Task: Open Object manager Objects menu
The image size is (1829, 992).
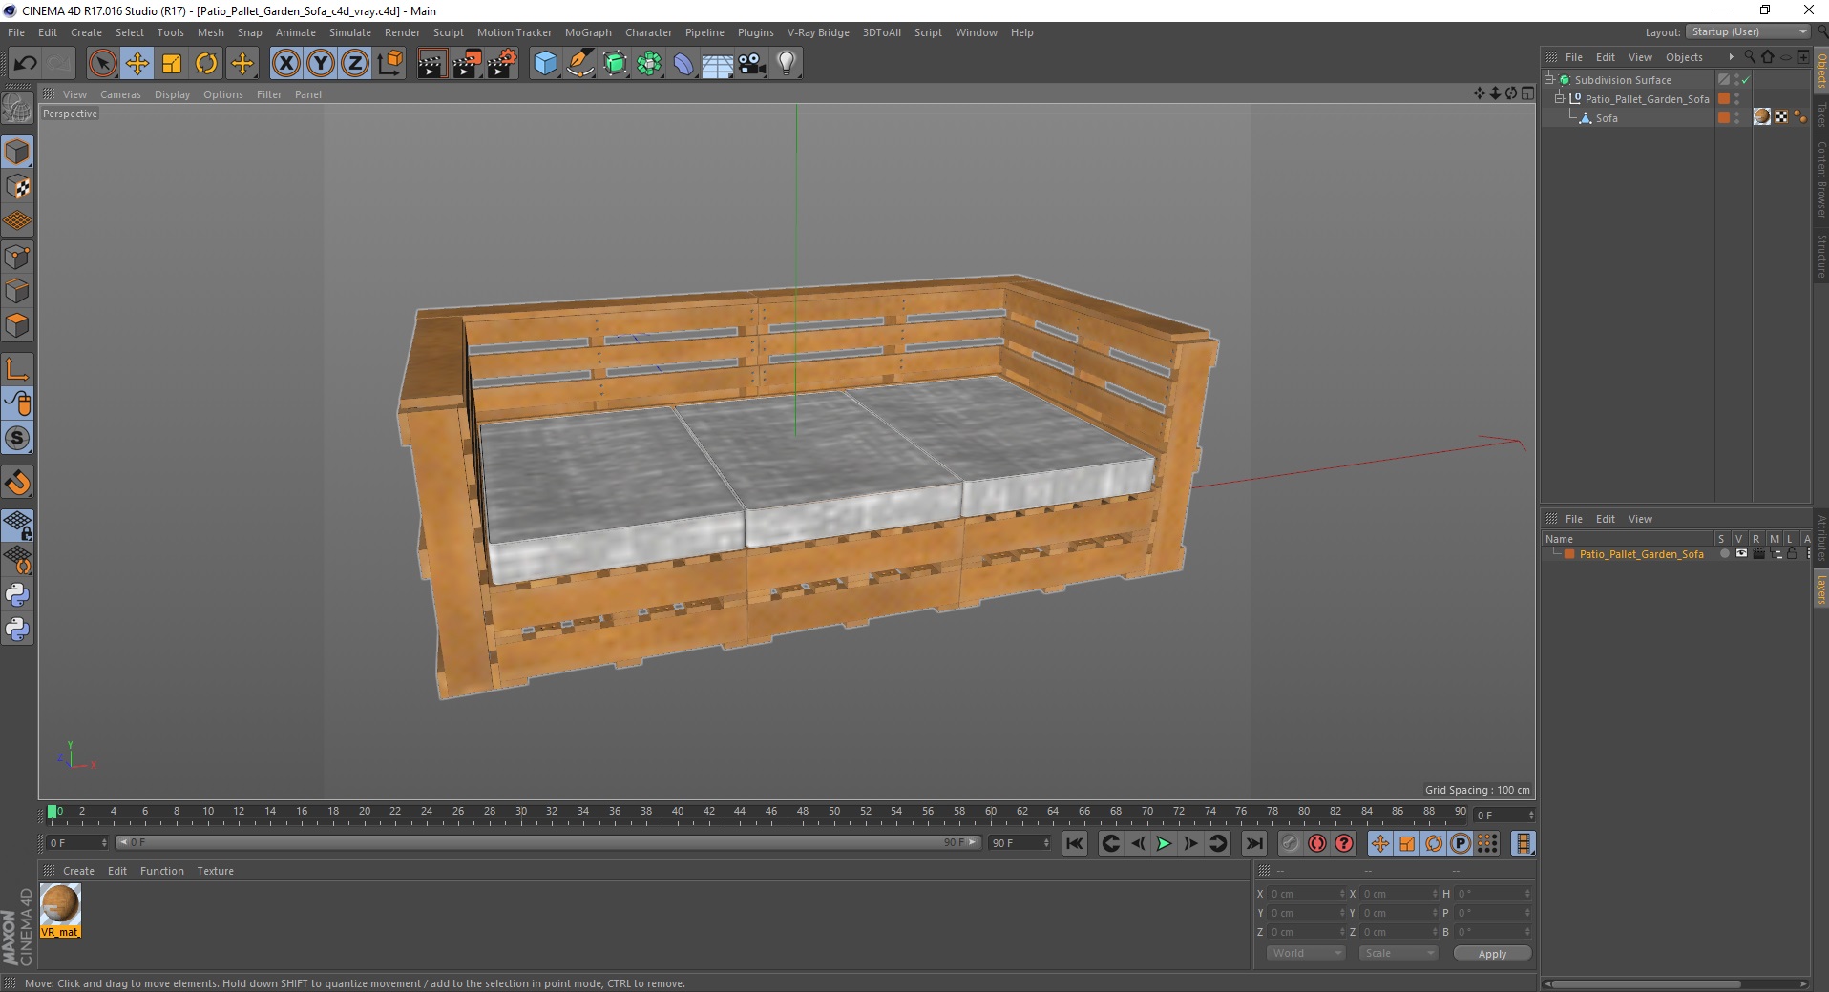Action: click(x=1684, y=57)
